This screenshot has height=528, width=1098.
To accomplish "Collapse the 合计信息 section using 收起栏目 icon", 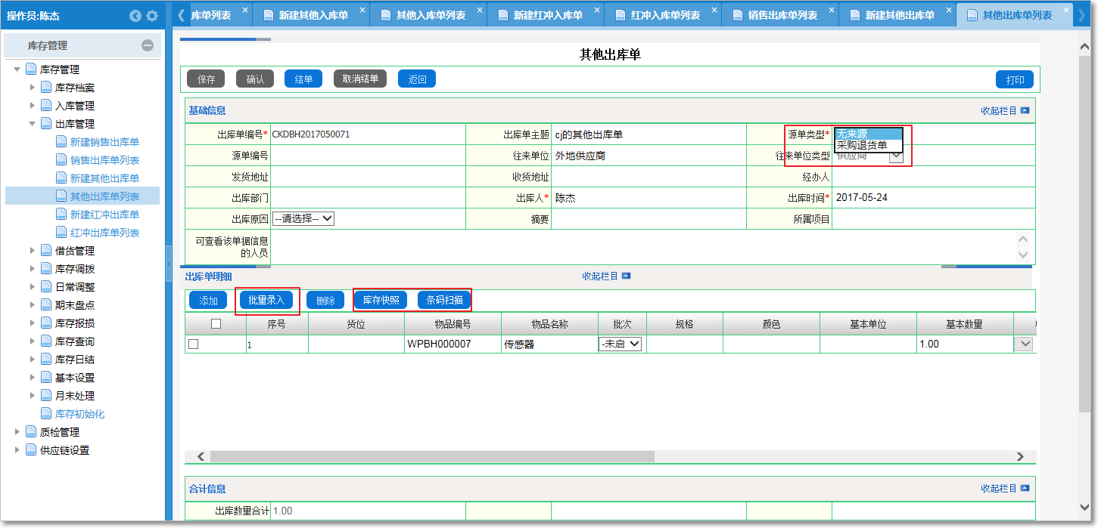I will (1025, 489).
